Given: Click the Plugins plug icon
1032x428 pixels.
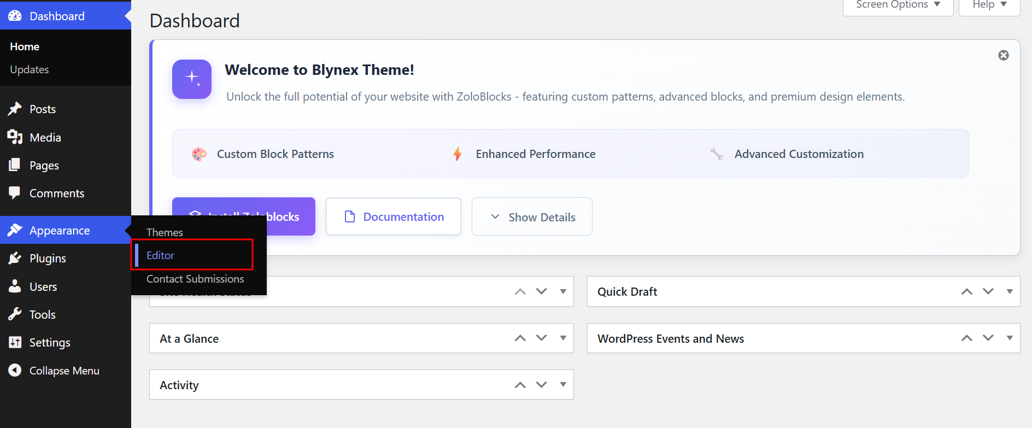Looking at the screenshot, I should pyautogui.click(x=15, y=258).
